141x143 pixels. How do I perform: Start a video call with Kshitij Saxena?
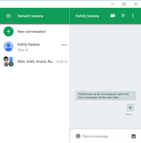pos(113,16)
